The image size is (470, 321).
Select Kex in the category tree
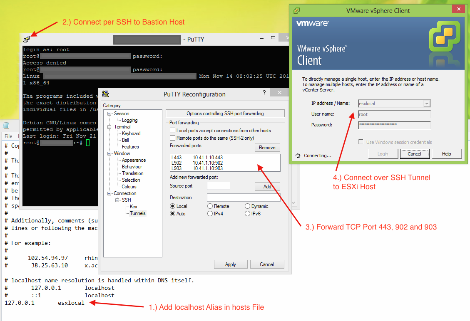pyautogui.click(x=134, y=207)
